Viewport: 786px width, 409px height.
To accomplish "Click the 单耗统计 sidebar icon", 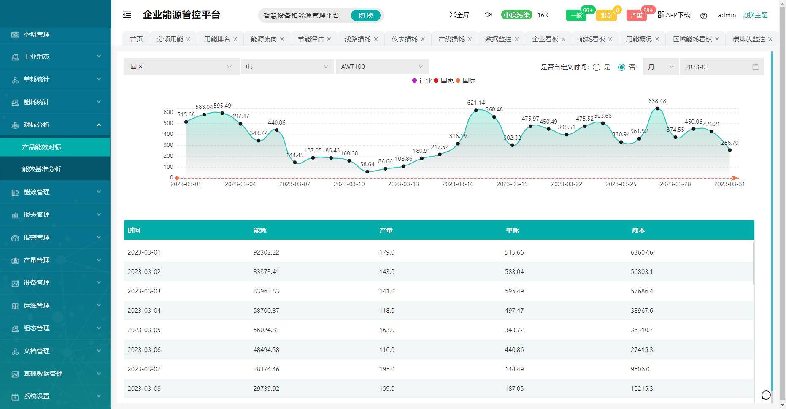I will (x=15, y=79).
